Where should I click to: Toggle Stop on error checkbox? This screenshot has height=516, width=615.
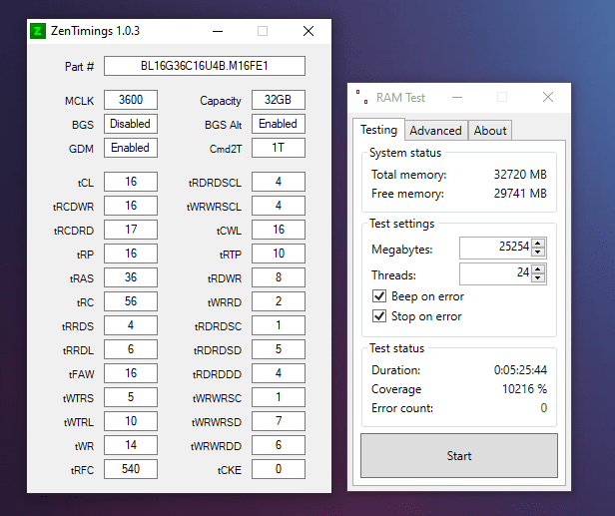(x=379, y=316)
